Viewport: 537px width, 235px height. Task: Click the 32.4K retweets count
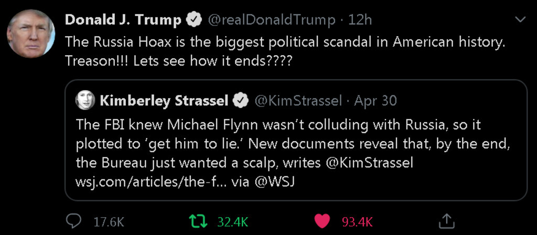[232, 221]
